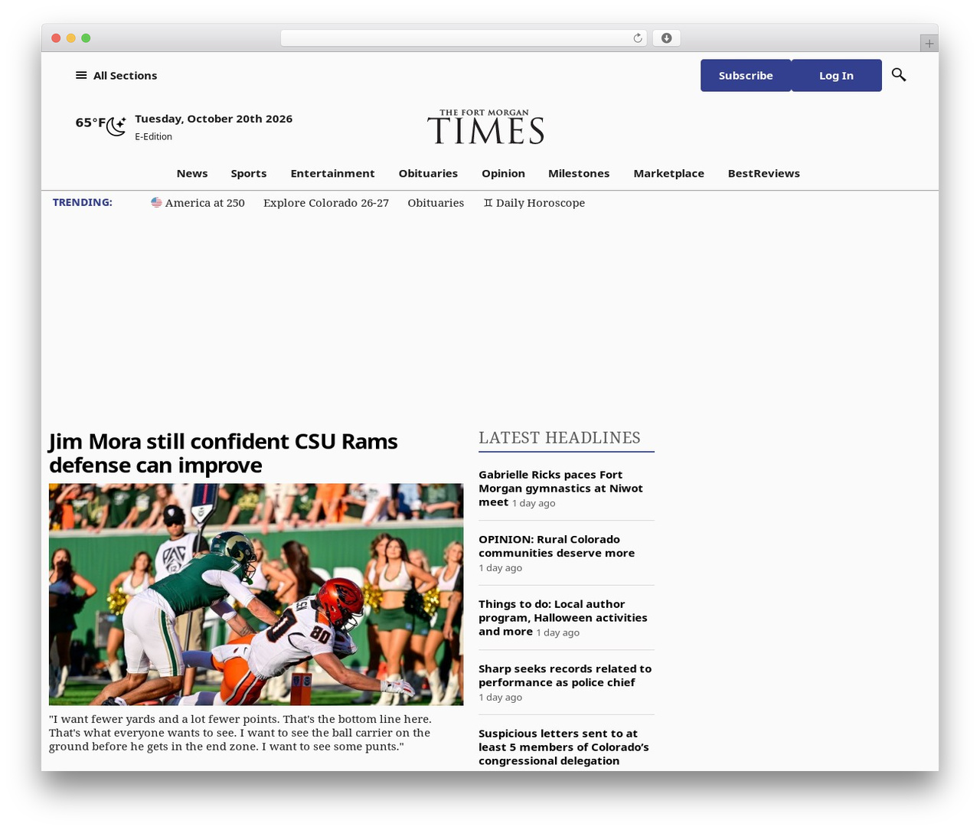Click the Mora quote article excerpt
Image resolution: width=980 pixels, height=830 pixels.
pos(240,733)
